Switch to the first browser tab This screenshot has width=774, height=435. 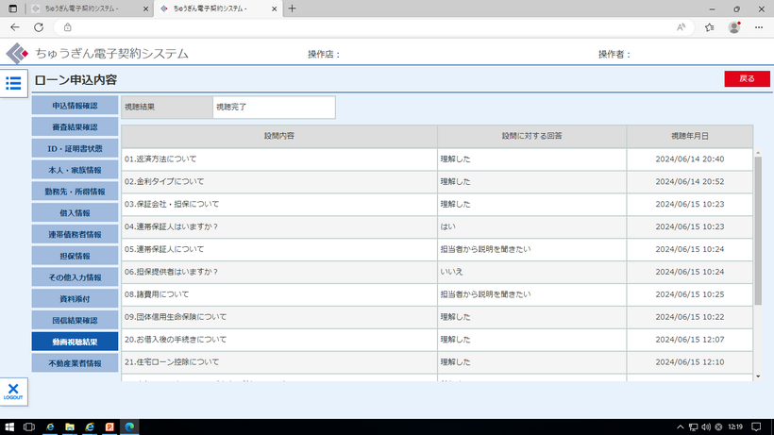pyautogui.click(x=85, y=8)
